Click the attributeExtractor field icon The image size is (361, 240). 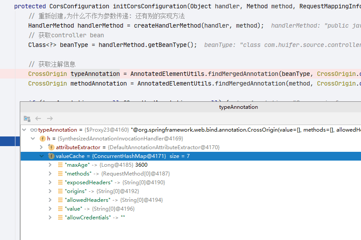pyautogui.click(x=51, y=147)
